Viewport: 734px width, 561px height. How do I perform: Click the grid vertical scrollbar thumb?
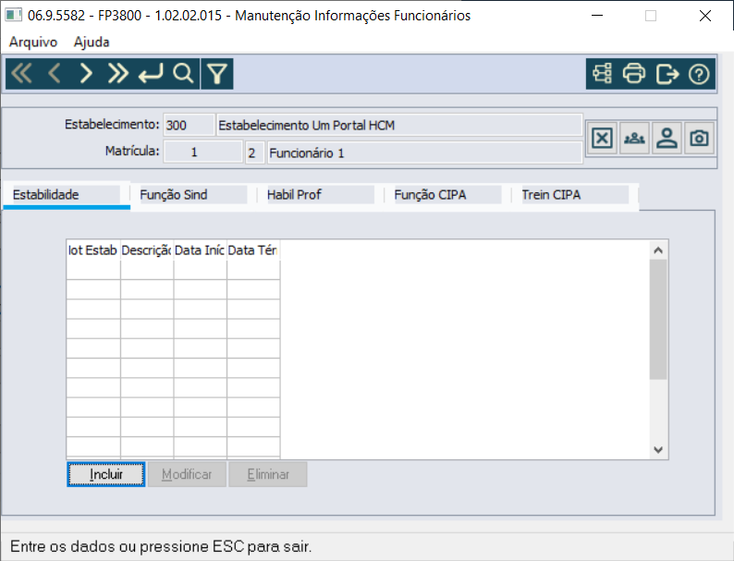point(658,320)
